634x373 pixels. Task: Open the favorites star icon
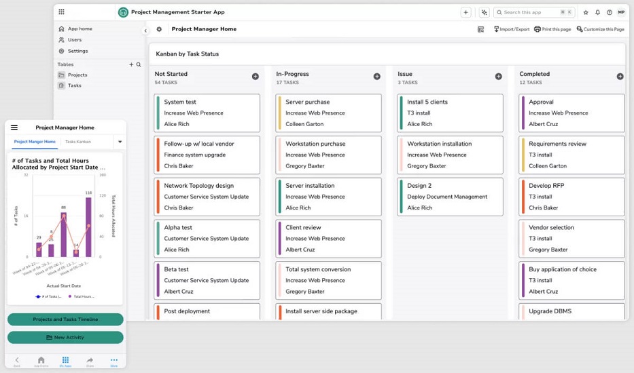point(586,12)
